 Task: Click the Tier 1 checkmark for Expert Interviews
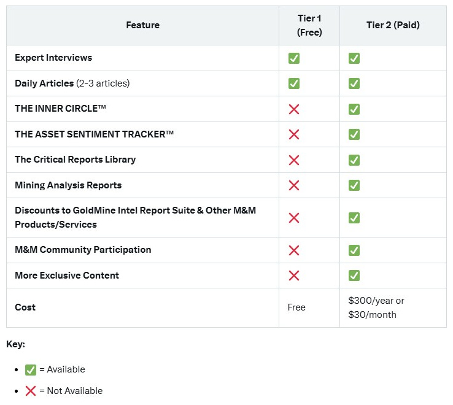click(294, 58)
